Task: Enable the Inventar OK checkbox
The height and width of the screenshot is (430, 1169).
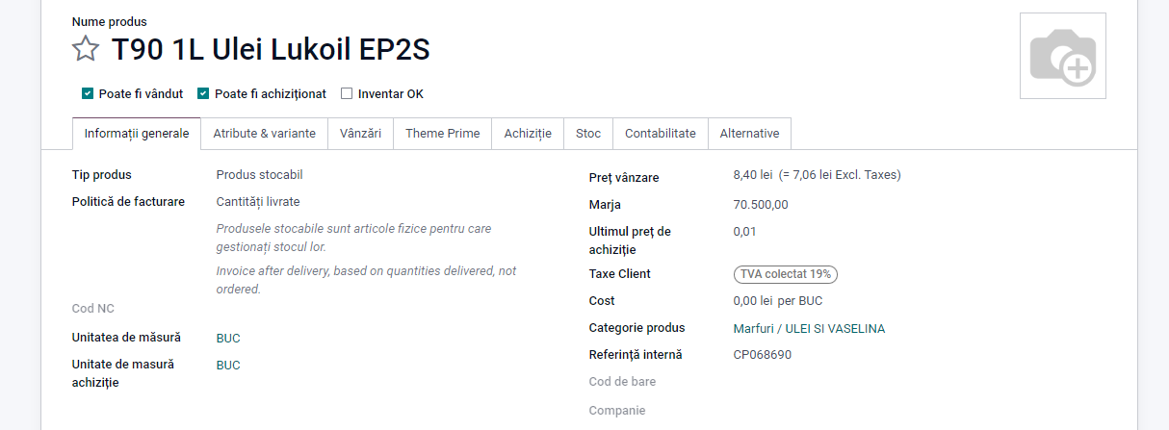Action: 347,94
